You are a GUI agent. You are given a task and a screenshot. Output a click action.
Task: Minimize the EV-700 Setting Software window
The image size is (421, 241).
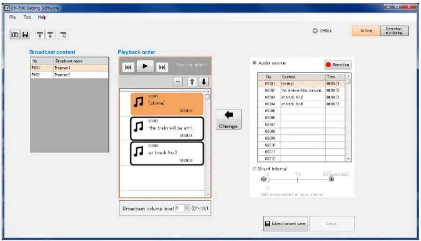click(x=388, y=6)
